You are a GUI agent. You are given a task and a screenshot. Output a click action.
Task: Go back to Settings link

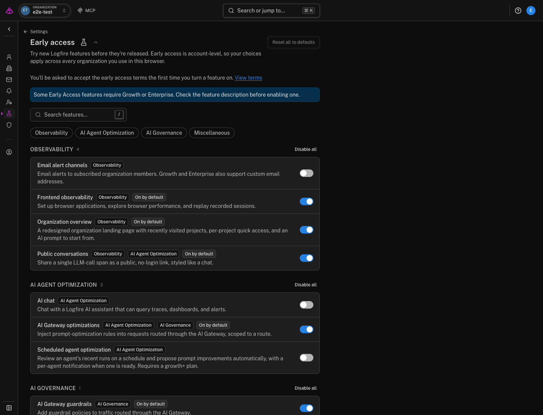coord(36,32)
